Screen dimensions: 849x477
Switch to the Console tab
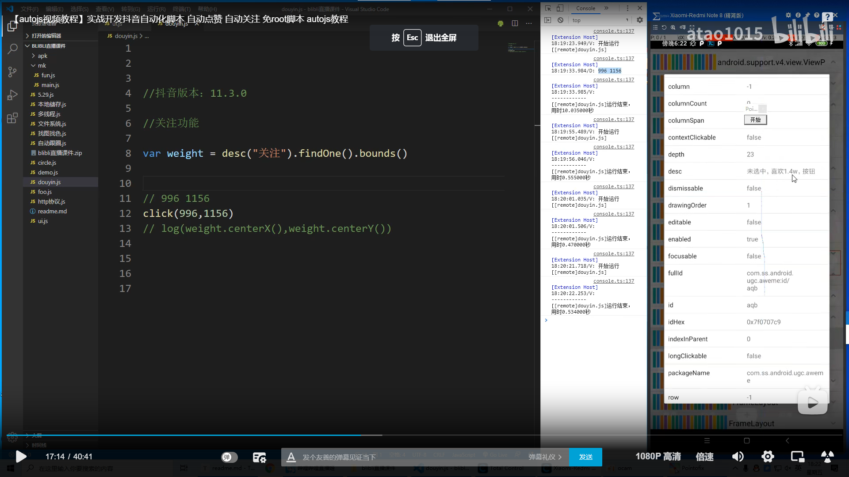tap(585, 8)
